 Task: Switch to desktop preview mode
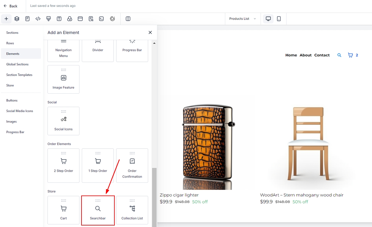coord(268,19)
